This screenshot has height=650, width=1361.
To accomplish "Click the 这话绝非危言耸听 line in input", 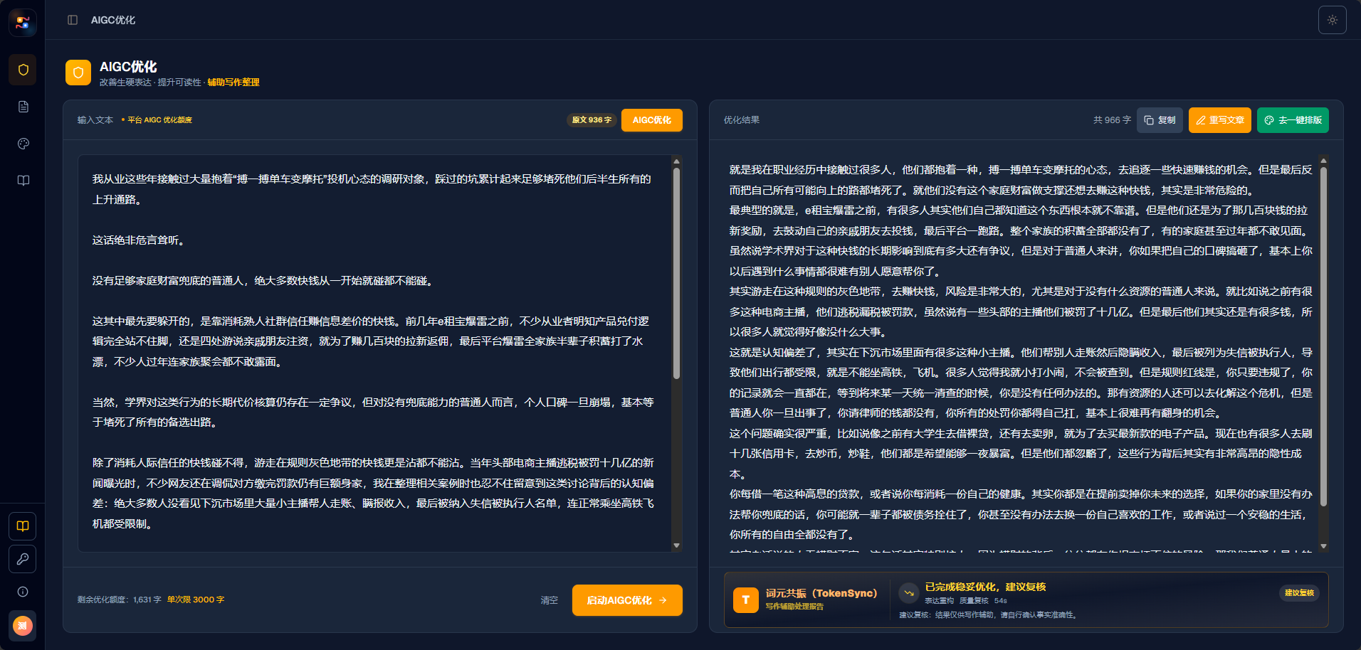I will [x=140, y=240].
